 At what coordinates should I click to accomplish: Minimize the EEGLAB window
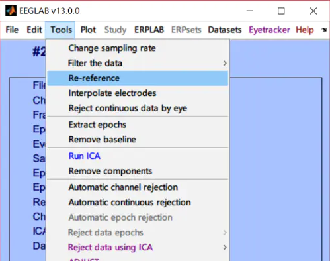(x=249, y=11)
